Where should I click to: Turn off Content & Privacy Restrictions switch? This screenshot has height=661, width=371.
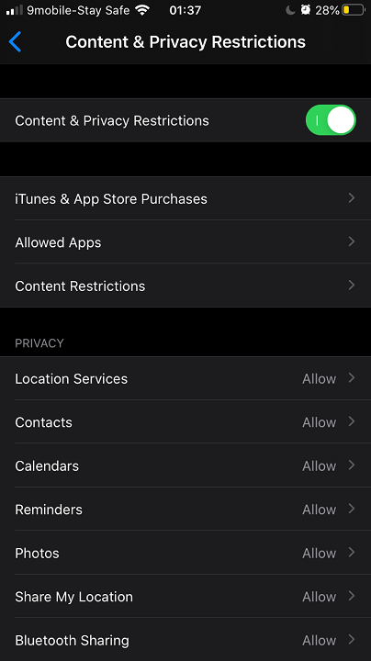[x=331, y=120]
